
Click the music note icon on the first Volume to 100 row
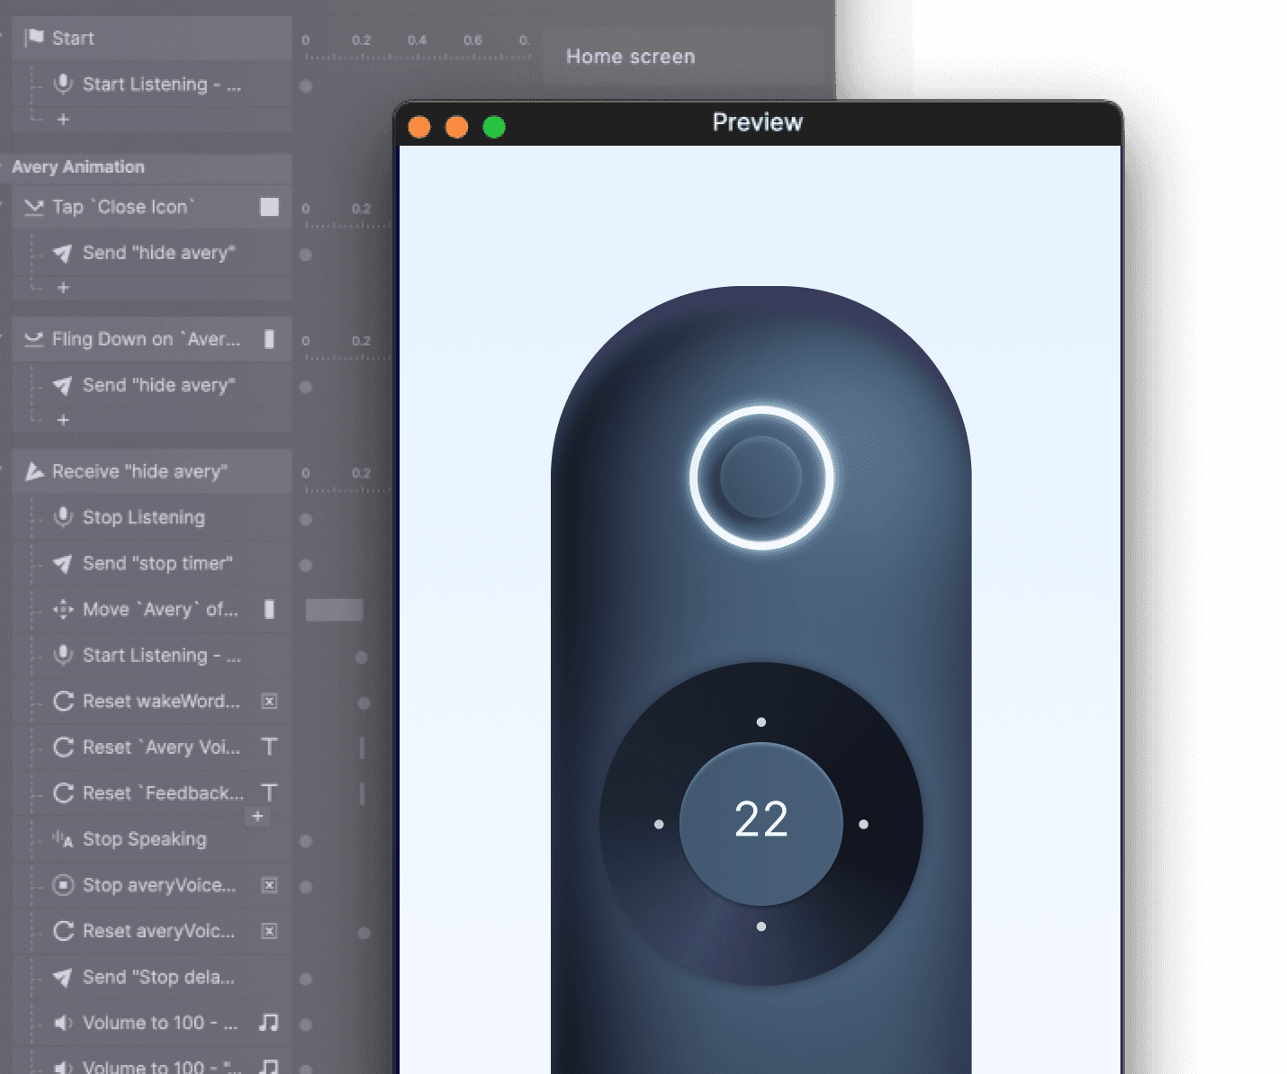click(x=269, y=1023)
